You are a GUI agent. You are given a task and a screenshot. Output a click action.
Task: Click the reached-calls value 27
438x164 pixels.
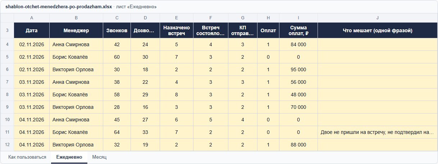(145, 120)
